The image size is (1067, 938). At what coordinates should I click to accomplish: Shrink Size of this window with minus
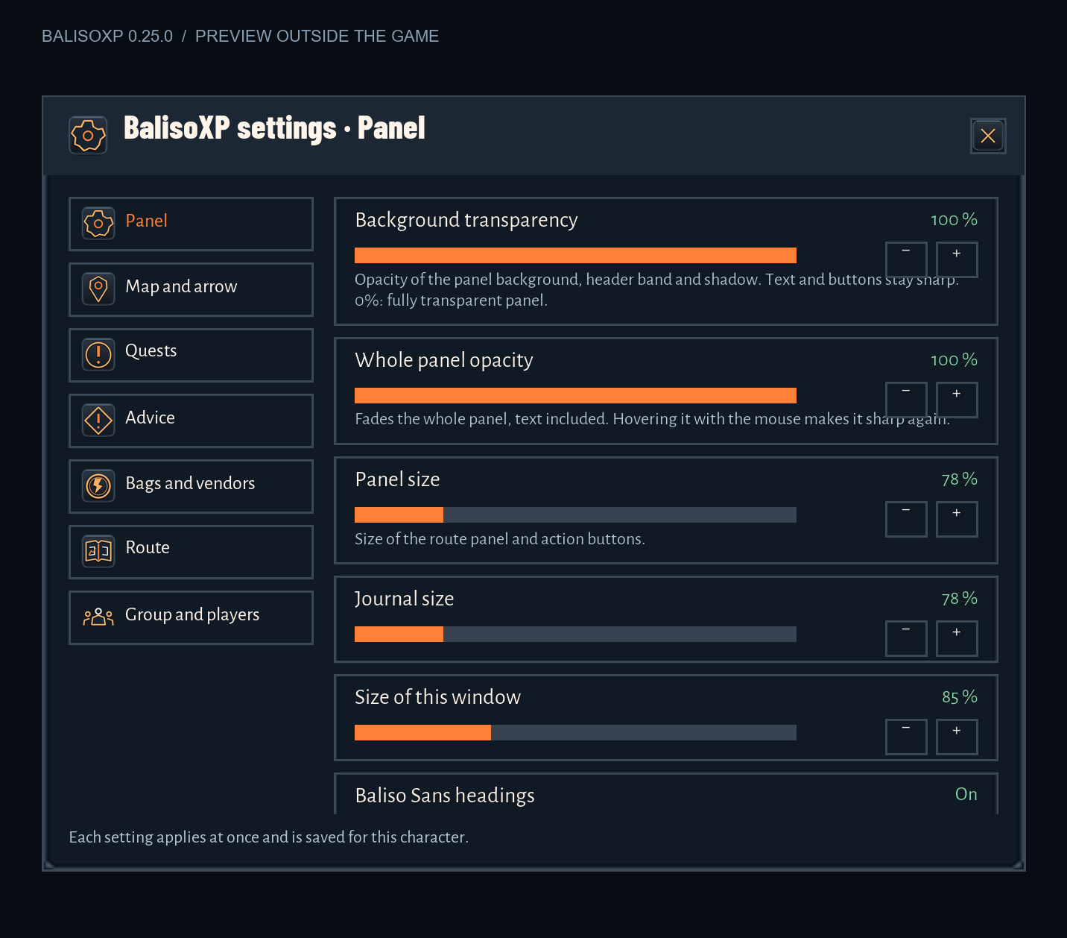(x=906, y=737)
